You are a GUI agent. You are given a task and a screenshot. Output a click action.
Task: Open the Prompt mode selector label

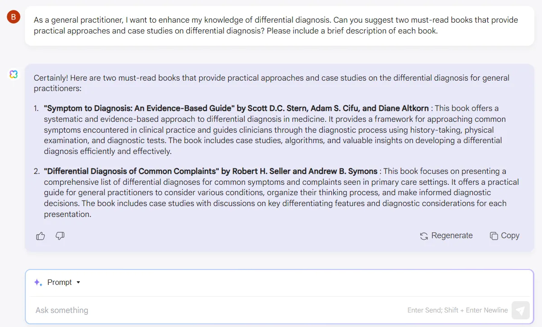point(59,283)
